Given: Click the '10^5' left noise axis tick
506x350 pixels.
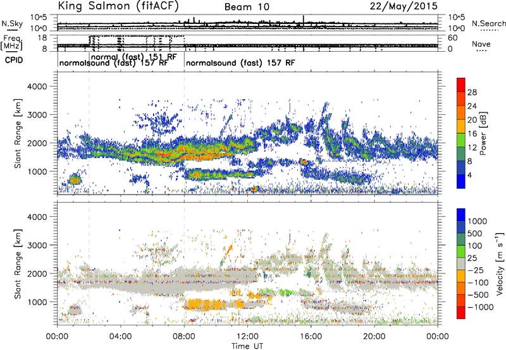Looking at the screenshot, I should coord(39,17).
